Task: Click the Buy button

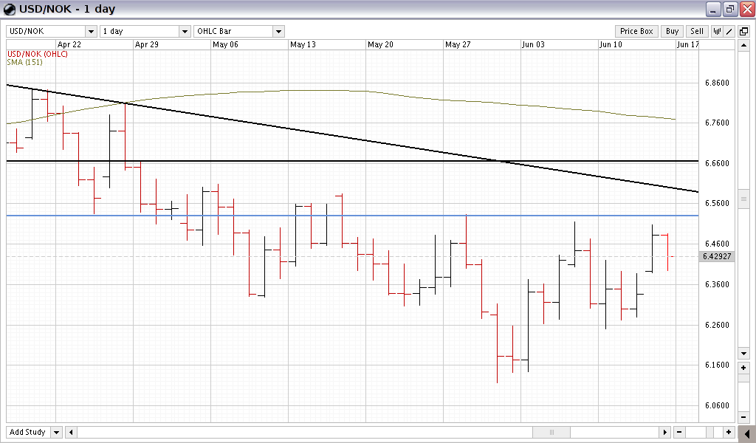Action: (672, 31)
